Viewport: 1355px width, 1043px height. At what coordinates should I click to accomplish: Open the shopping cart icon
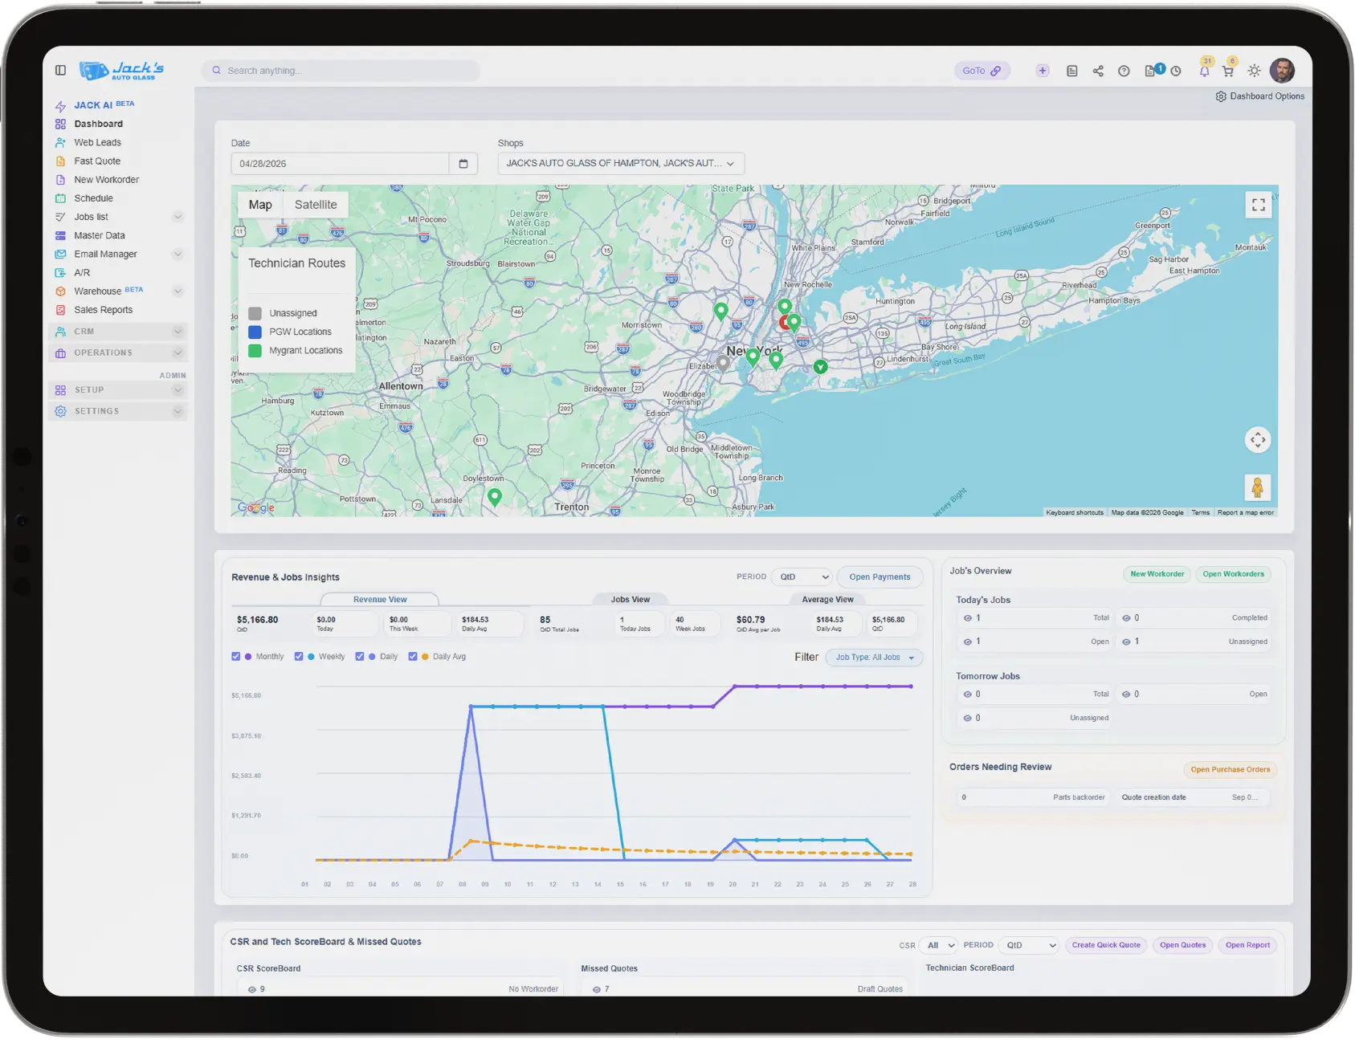point(1227,71)
